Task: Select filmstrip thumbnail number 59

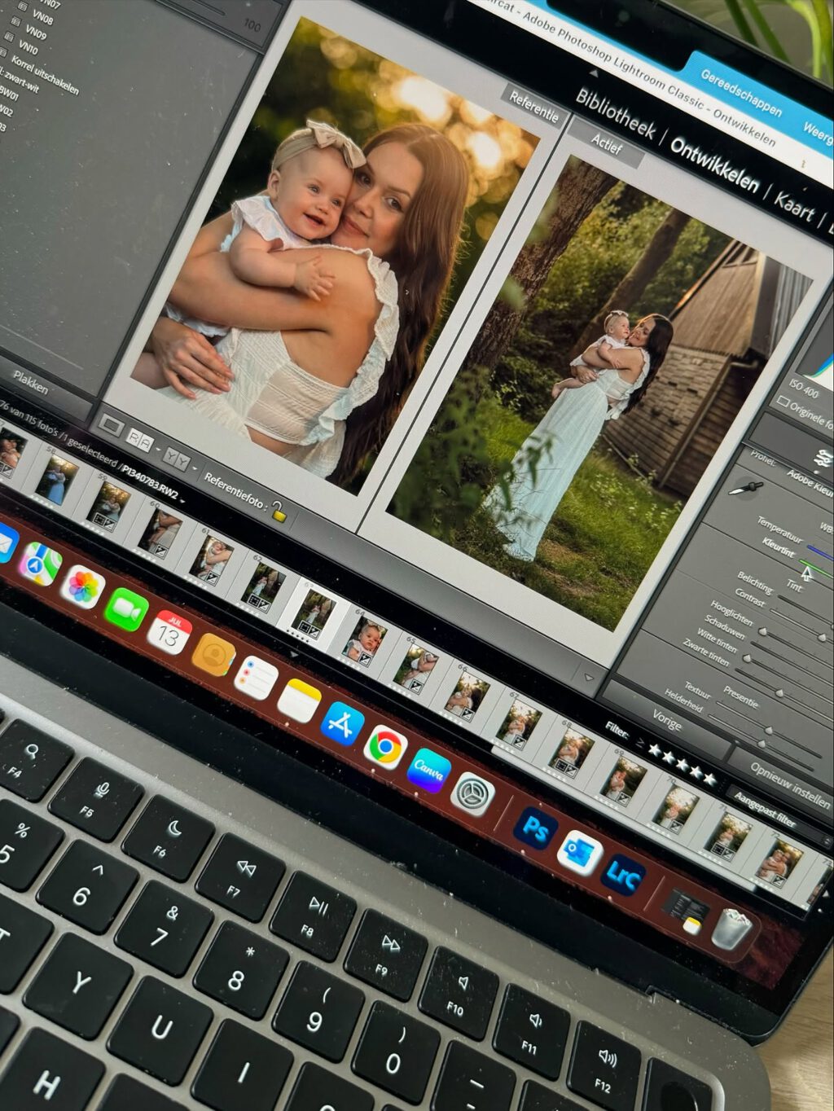Action: coord(108,505)
